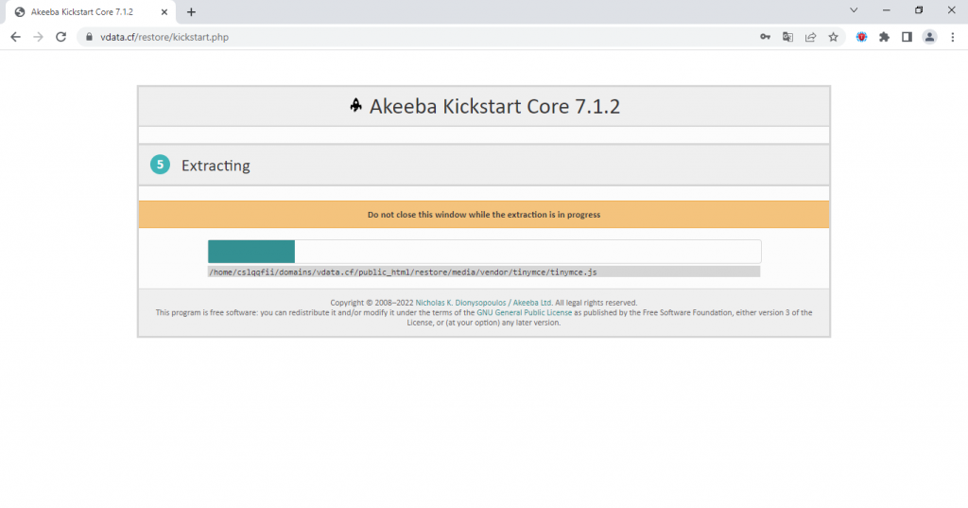968x508 pixels.
Task: Select the Akeeba Kickstart Core tab
Action: 85,12
